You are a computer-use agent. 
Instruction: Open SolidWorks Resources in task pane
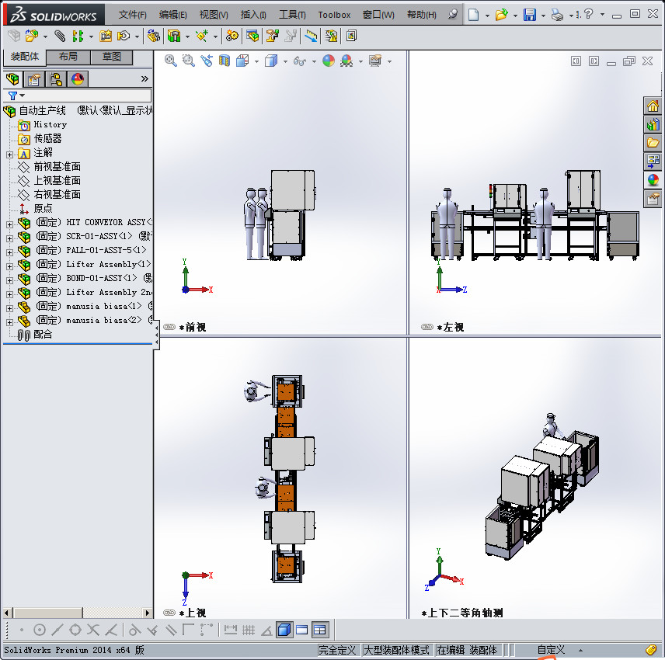(653, 106)
